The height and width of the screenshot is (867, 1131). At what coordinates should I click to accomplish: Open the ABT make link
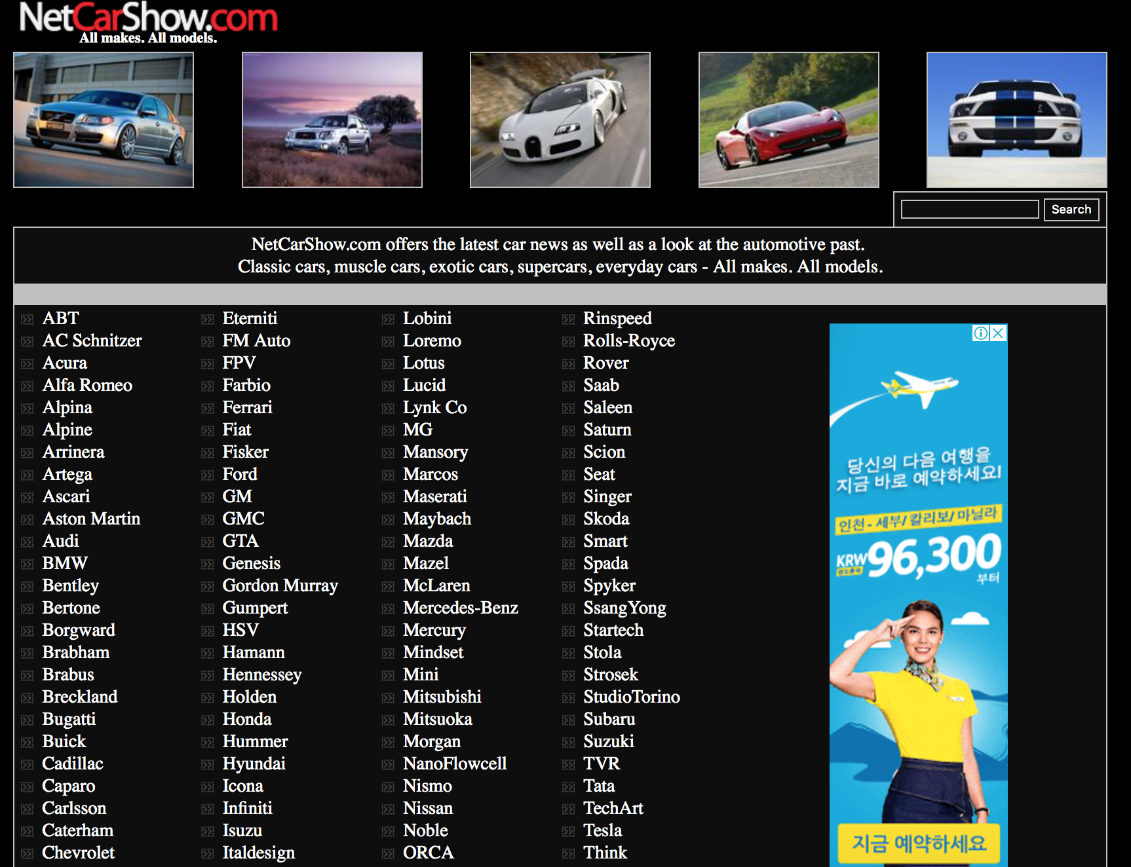60,318
